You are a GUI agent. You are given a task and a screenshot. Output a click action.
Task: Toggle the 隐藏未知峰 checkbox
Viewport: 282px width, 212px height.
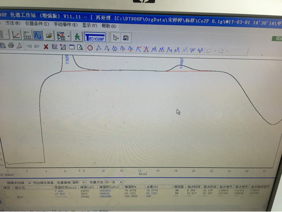4,182
